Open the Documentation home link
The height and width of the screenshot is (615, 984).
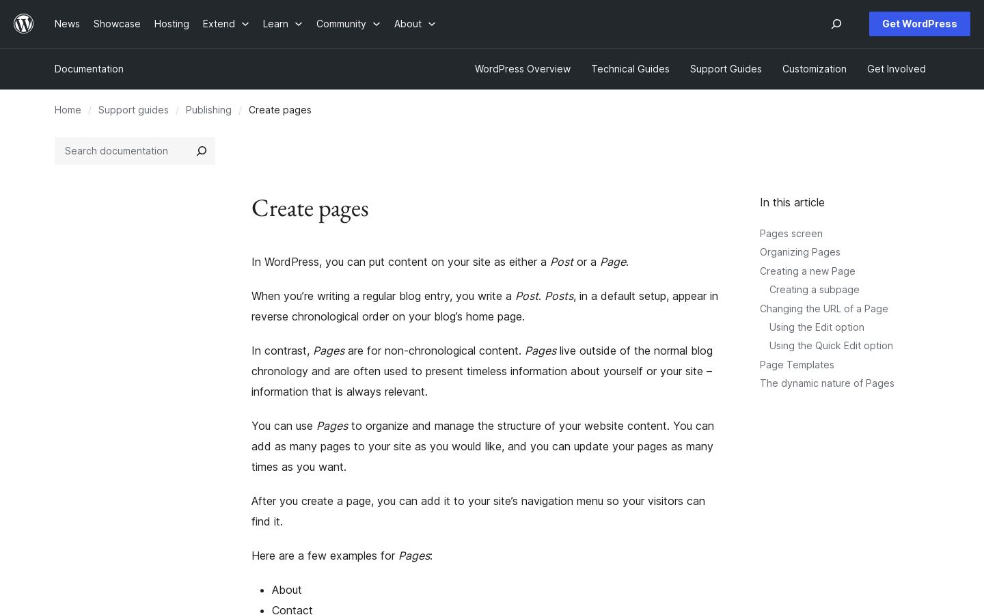pyautogui.click(x=89, y=69)
